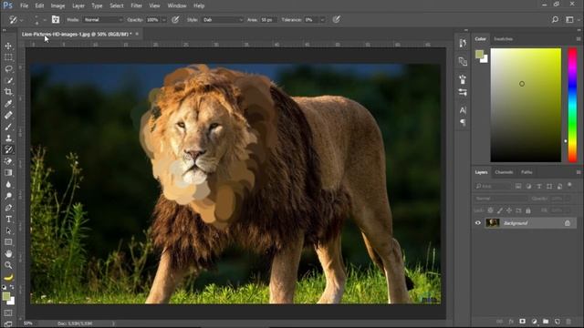
Task: Switch to the Swatches tab
Action: click(503, 38)
